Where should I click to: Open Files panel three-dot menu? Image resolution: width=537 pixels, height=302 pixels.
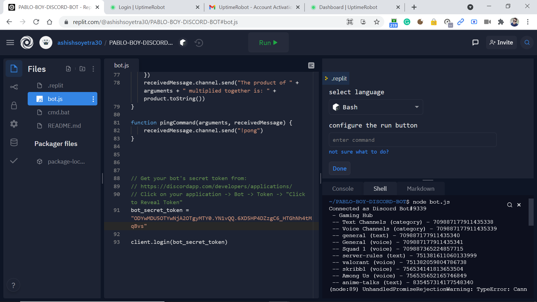tap(93, 69)
